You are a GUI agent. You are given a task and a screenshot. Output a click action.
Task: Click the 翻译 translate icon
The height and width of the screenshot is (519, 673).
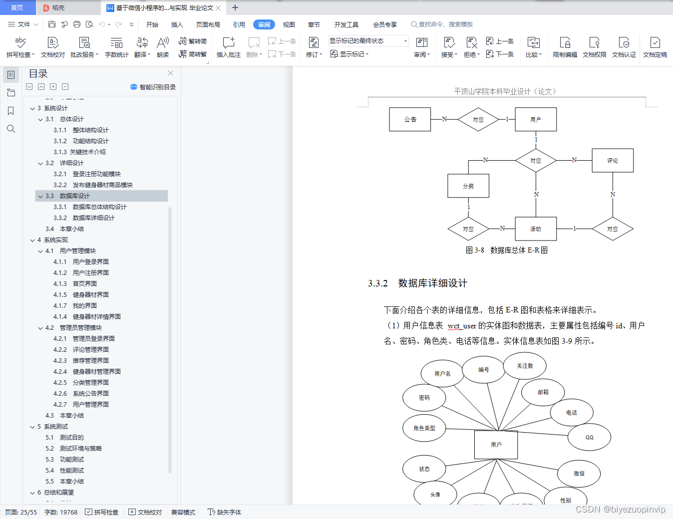(x=142, y=42)
